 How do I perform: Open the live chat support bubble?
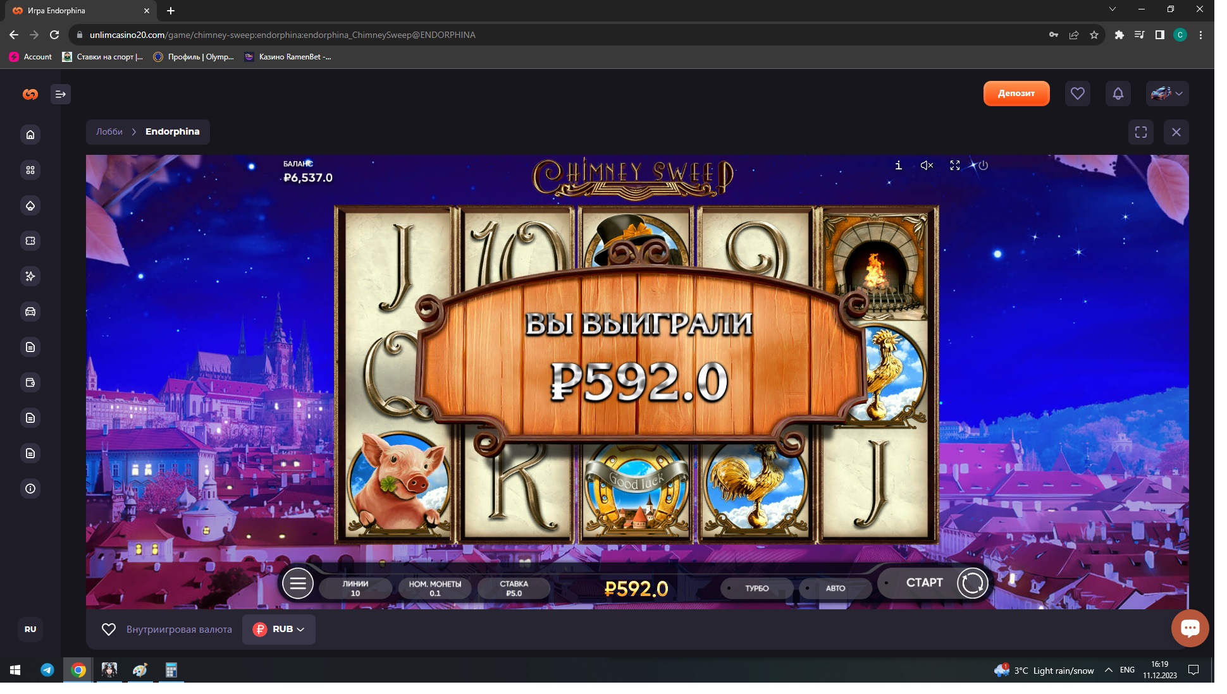pos(1190,628)
